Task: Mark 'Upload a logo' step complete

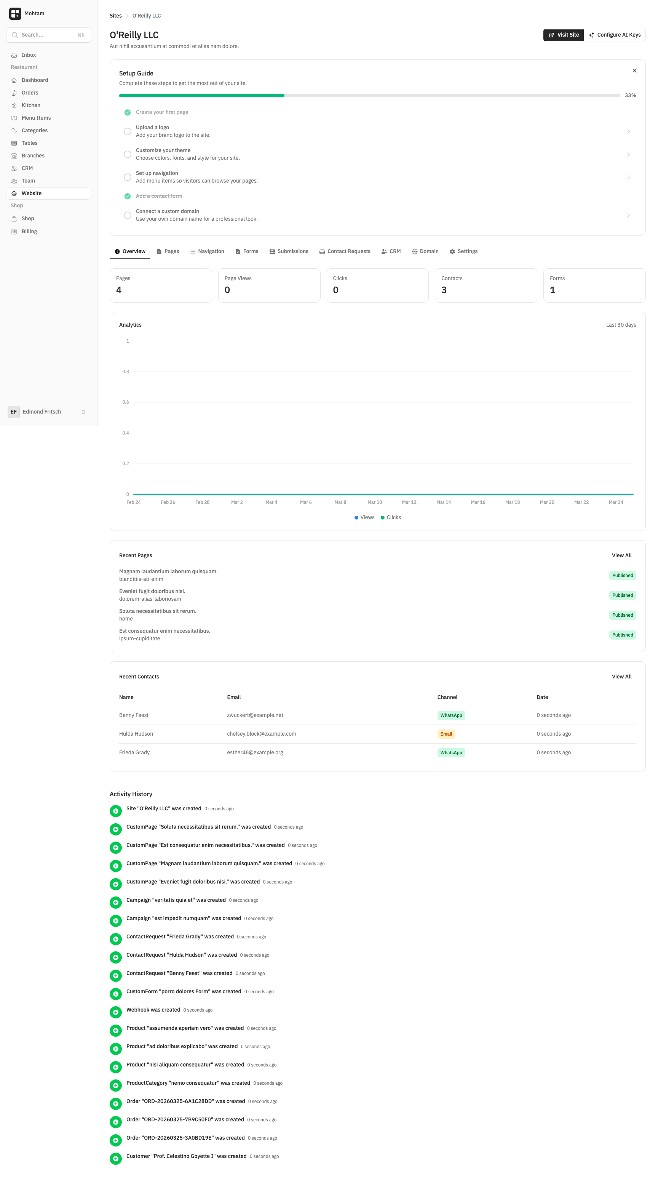Action: 128,131
